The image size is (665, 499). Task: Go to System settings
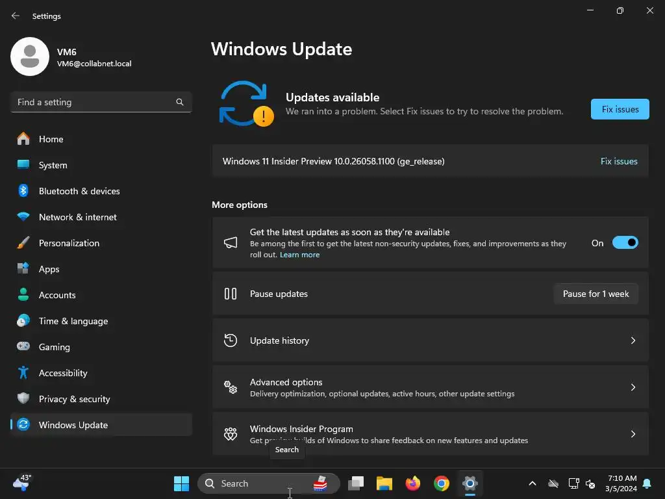101,164
